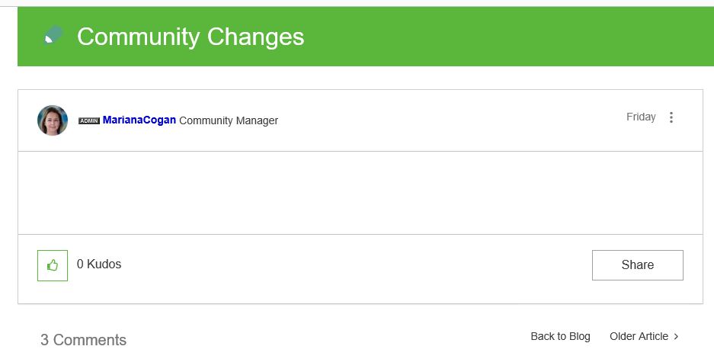The height and width of the screenshot is (359, 714).
Task: Click the Community Changes title
Action: click(191, 37)
